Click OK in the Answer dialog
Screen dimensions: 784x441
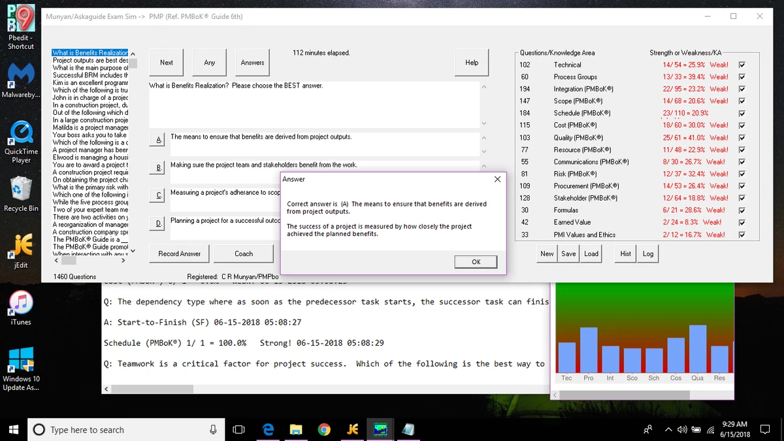(x=476, y=262)
